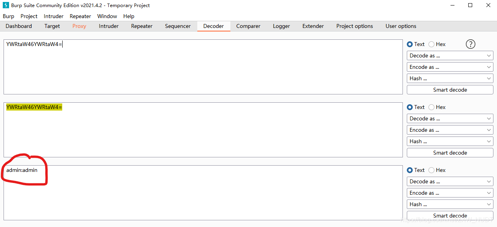The image size is (497, 227).
Task: Switch to the Repeater tab
Action: click(x=141, y=26)
